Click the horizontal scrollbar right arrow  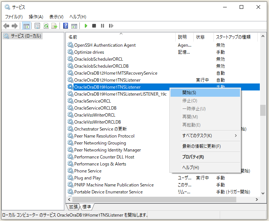coord(257,200)
